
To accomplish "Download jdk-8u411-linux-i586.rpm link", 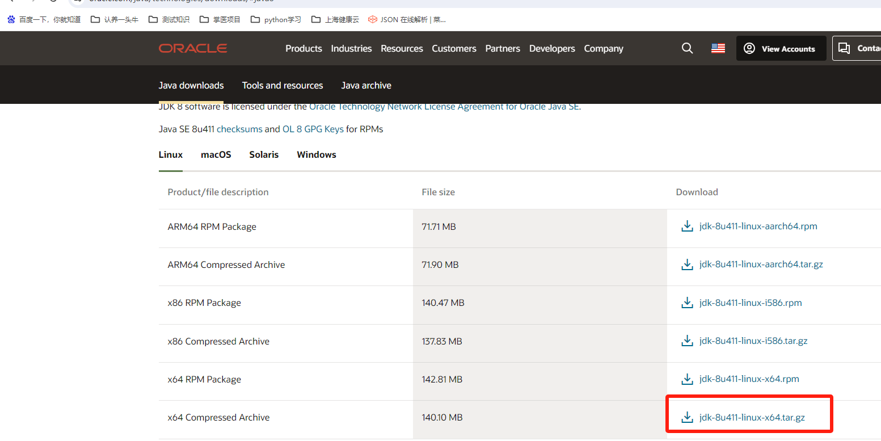I will 751,303.
